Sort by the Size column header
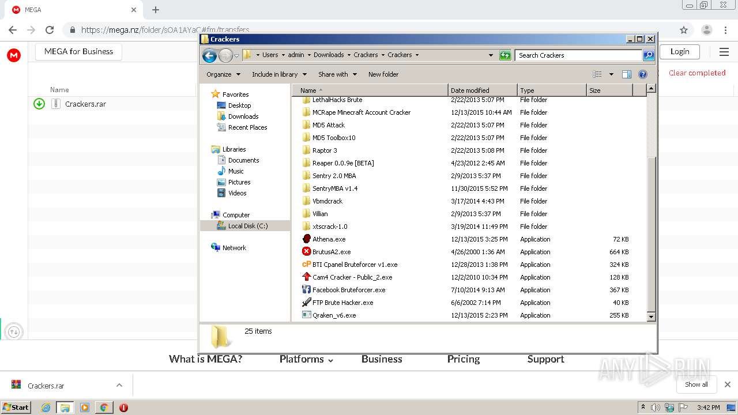Image resolution: width=738 pixels, height=415 pixels. pyautogui.click(x=609, y=90)
